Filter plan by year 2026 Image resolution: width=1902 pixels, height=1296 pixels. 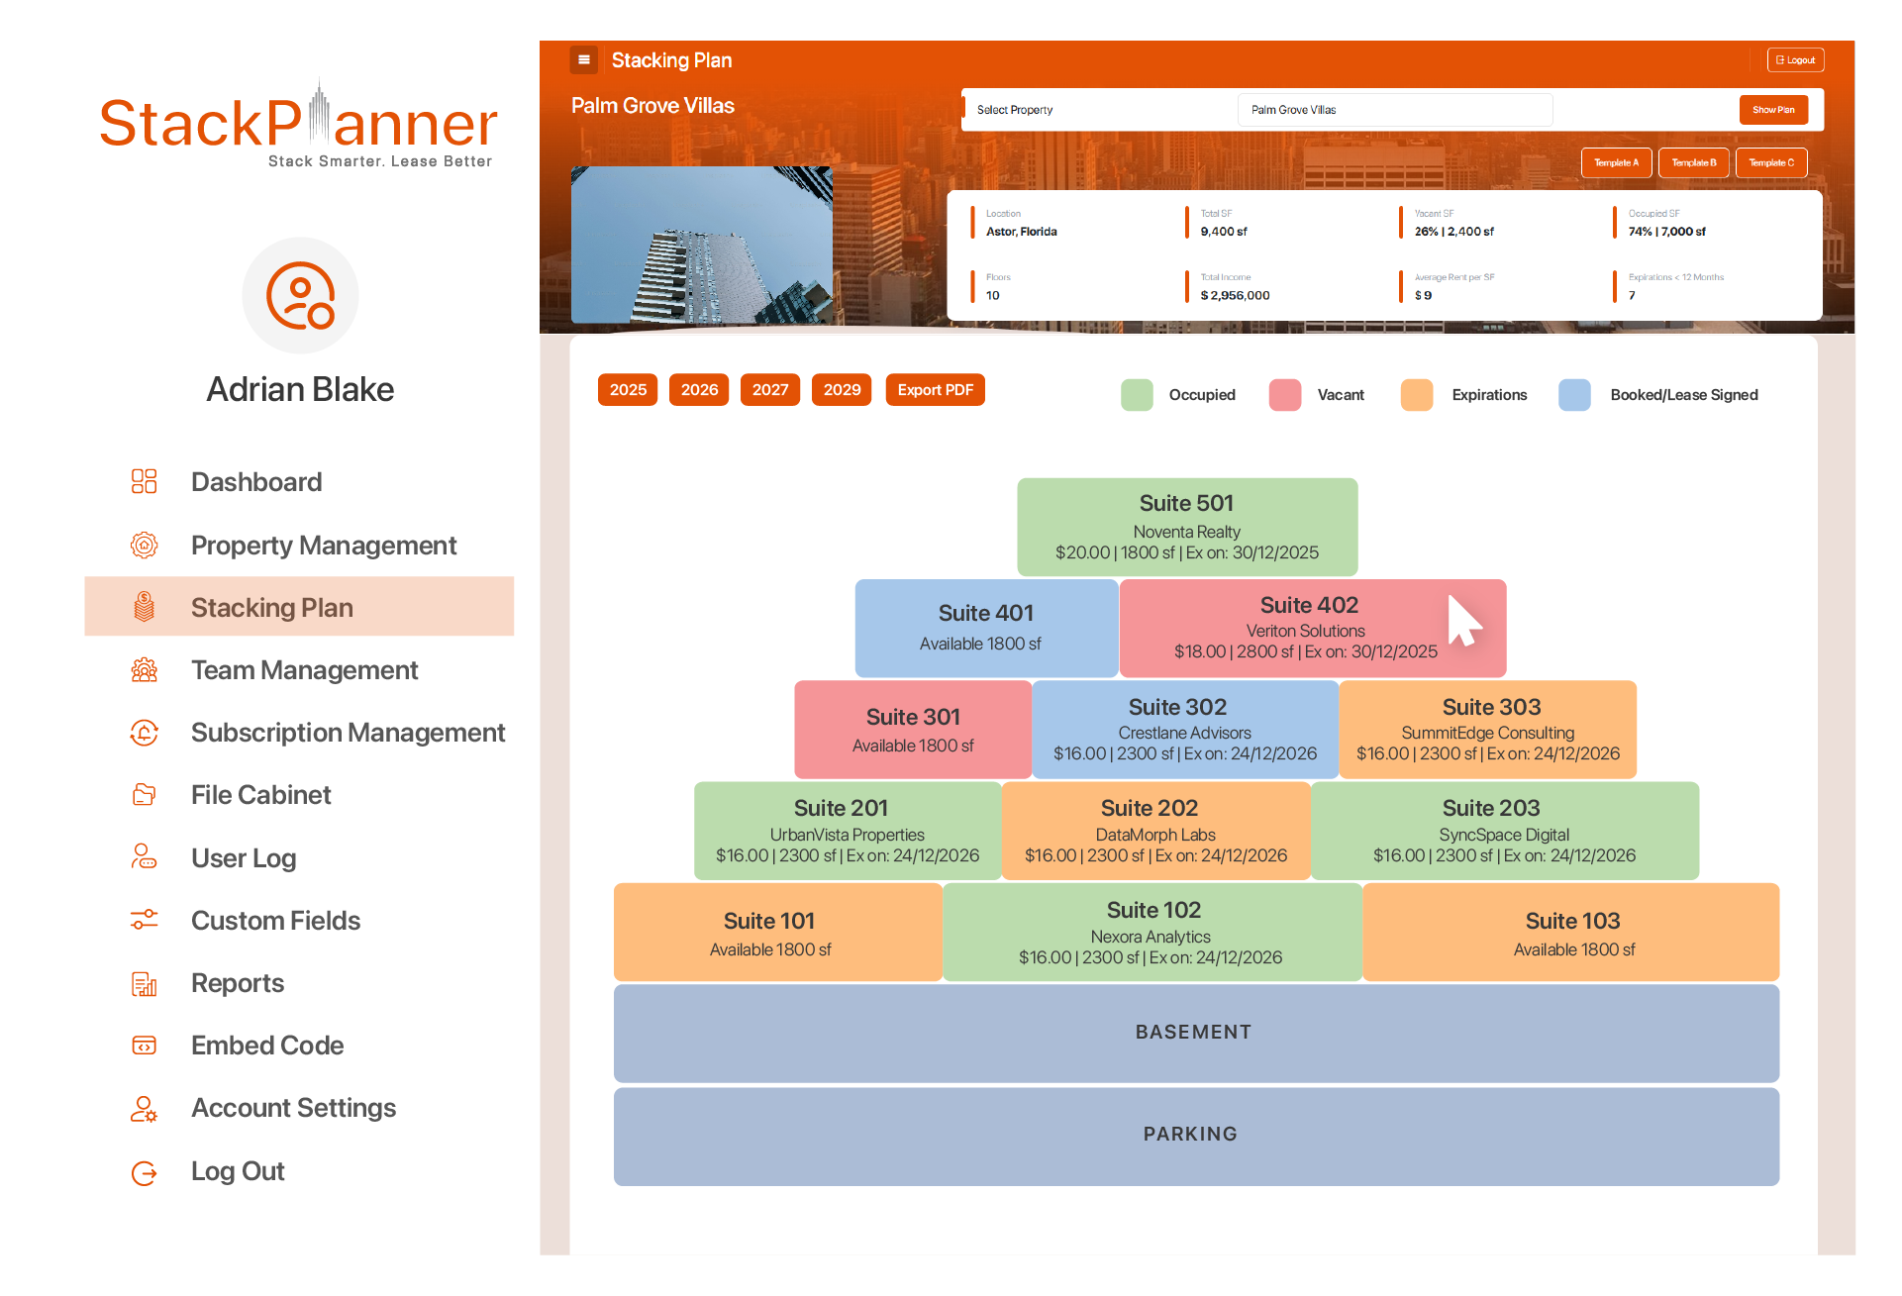[x=699, y=390]
